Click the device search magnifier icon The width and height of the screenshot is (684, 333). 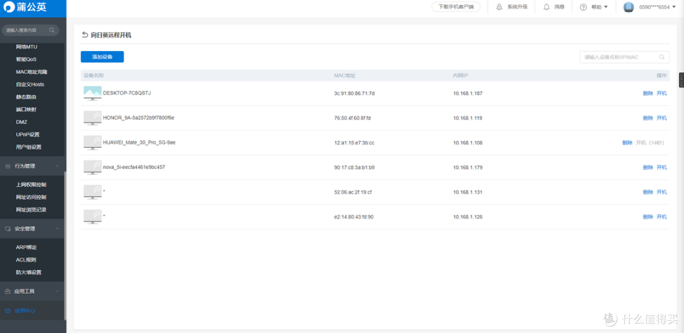pos(662,57)
